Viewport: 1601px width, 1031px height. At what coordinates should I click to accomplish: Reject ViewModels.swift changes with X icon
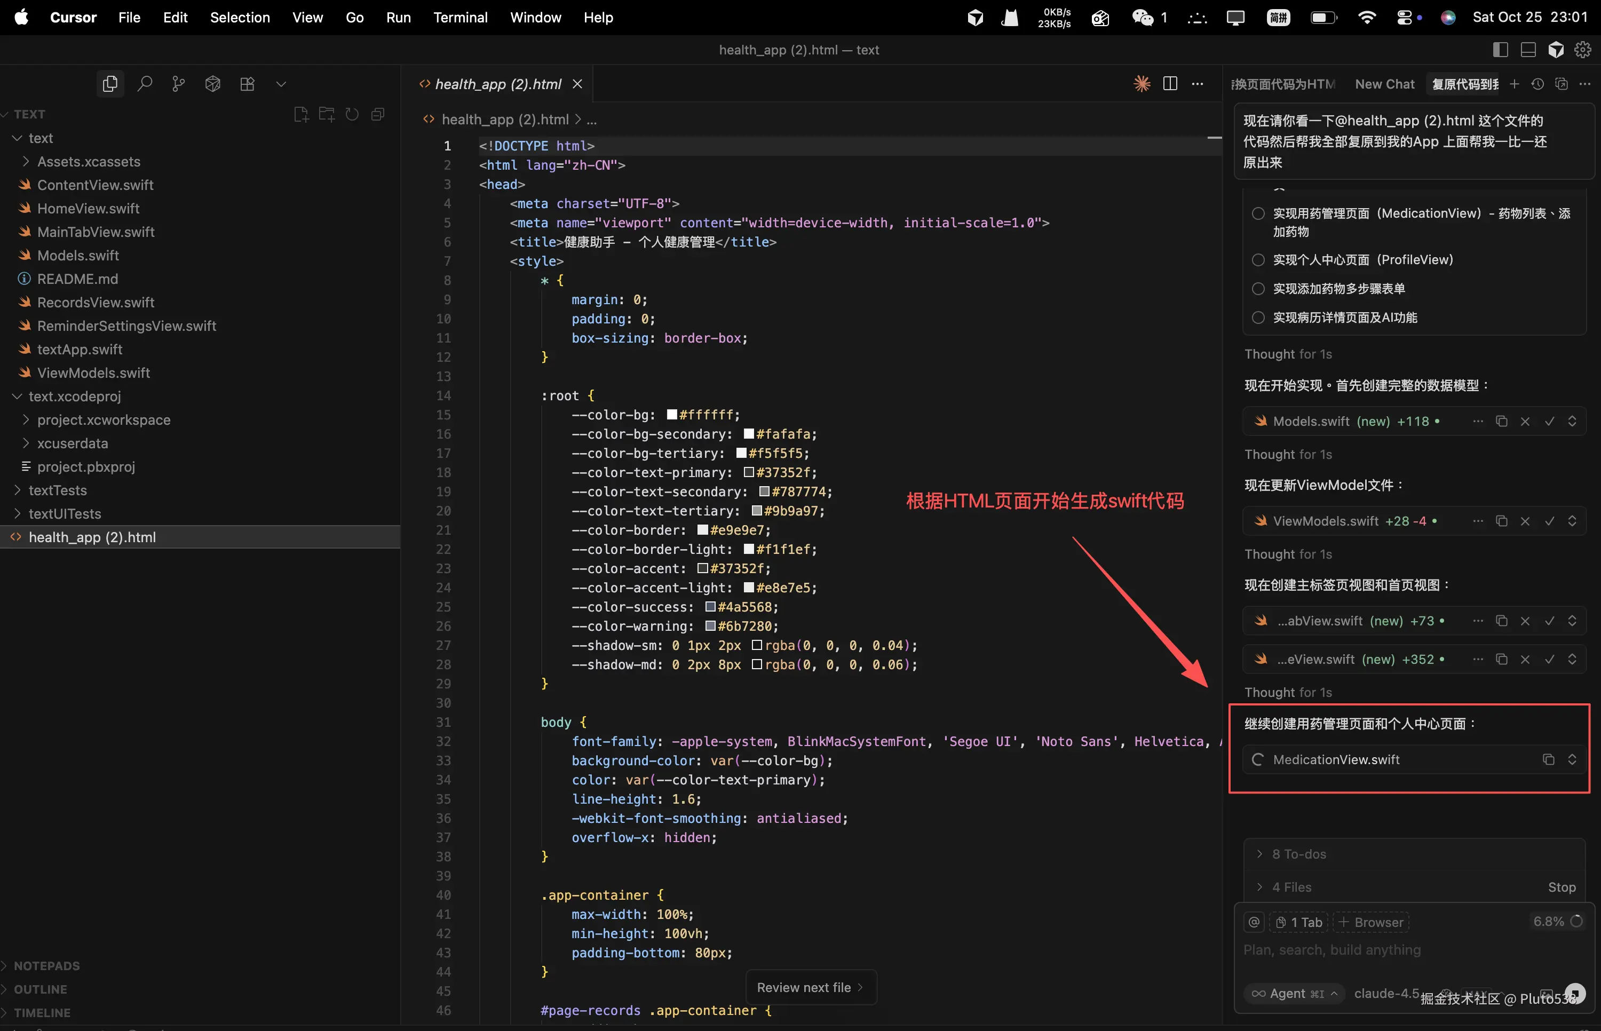[1525, 521]
